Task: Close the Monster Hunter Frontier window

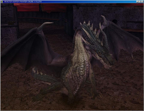Action: point(142,2)
